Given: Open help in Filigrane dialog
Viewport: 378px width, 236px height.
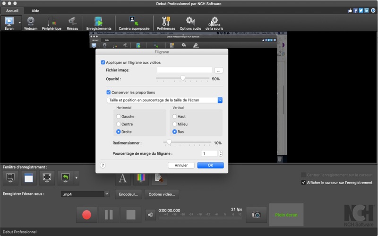Looking at the screenshot, I should pyautogui.click(x=103, y=165).
